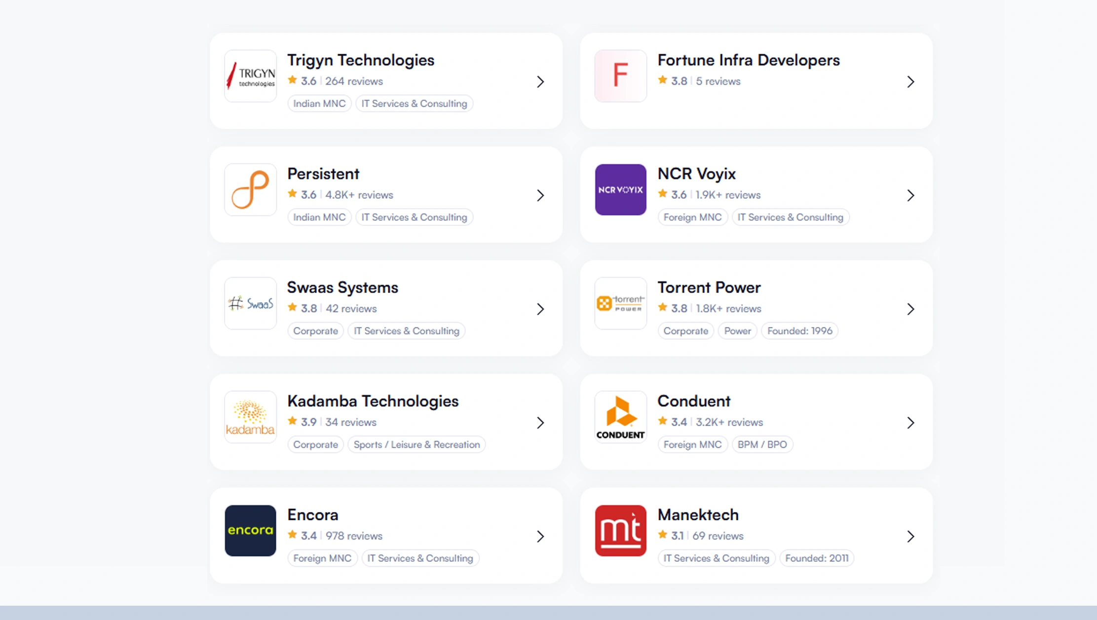Click the 'Founded: 1996' tag on Torrent Power
Image resolution: width=1097 pixels, height=620 pixels.
coord(799,330)
